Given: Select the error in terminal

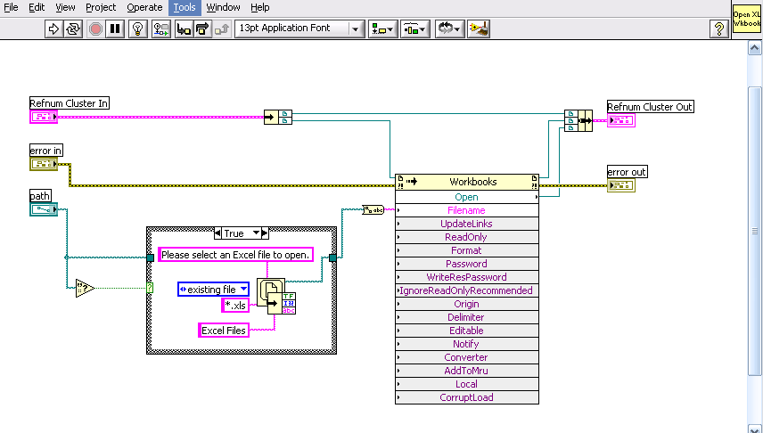Looking at the screenshot, I should click(44, 164).
